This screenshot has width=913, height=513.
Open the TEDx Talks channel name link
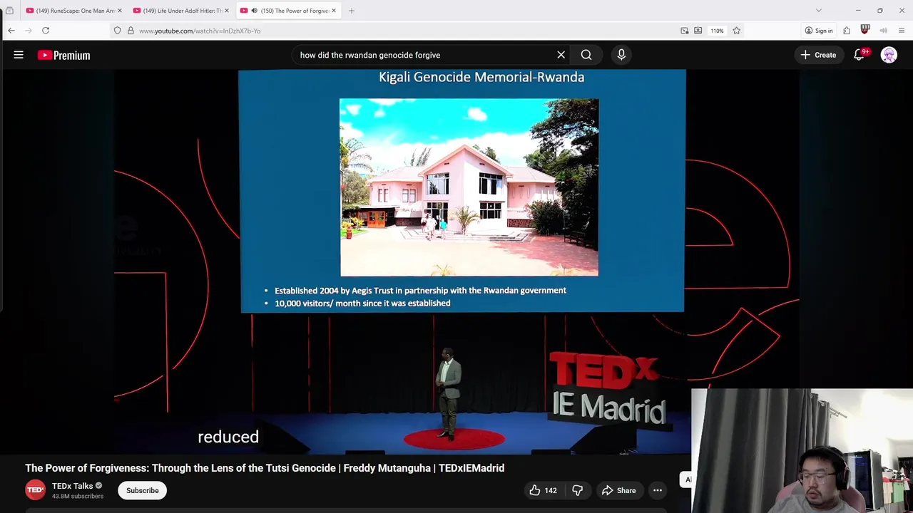click(72, 486)
